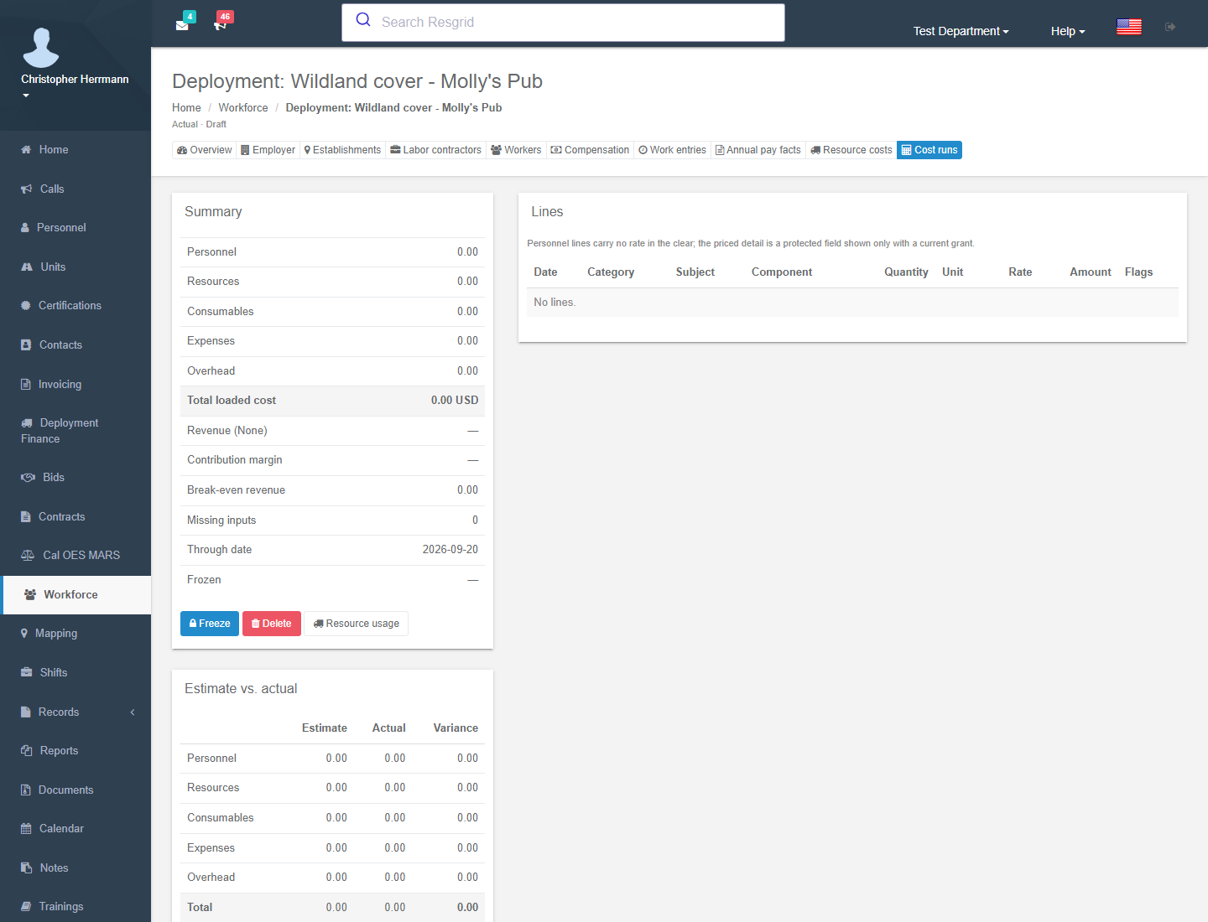The width and height of the screenshot is (1208, 922).
Task: Click the Calendar icon in sidebar
Action: click(26, 829)
